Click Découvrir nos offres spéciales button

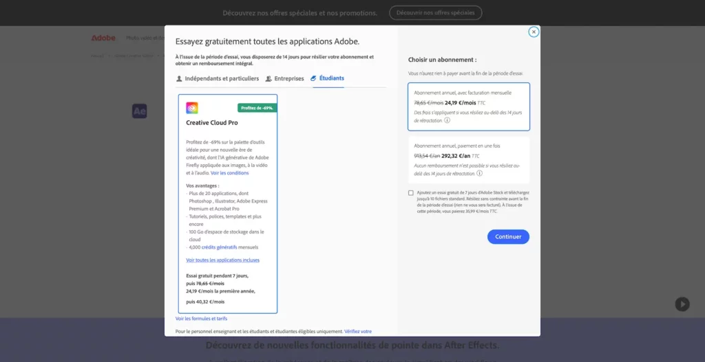point(435,13)
